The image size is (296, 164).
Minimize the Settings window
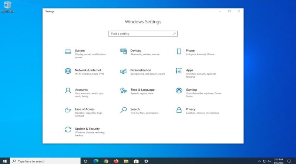tap(220, 11)
